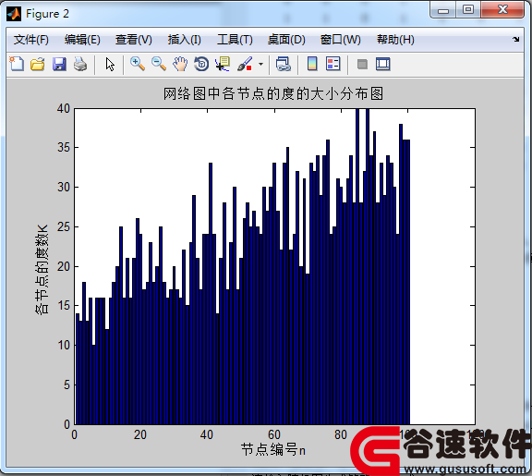
Task: Click y-axis tick label 35
Action: [x=64, y=148]
